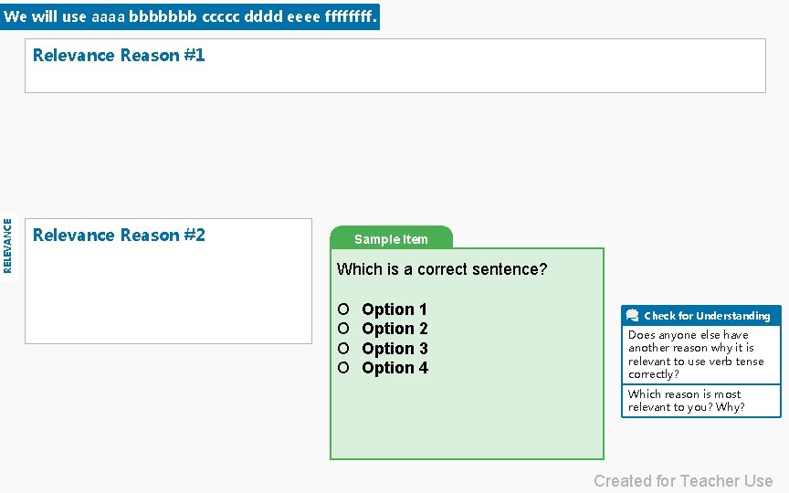Click the 'Created for Teacher Use' watermark
This screenshot has height=493, width=789.
(x=683, y=481)
